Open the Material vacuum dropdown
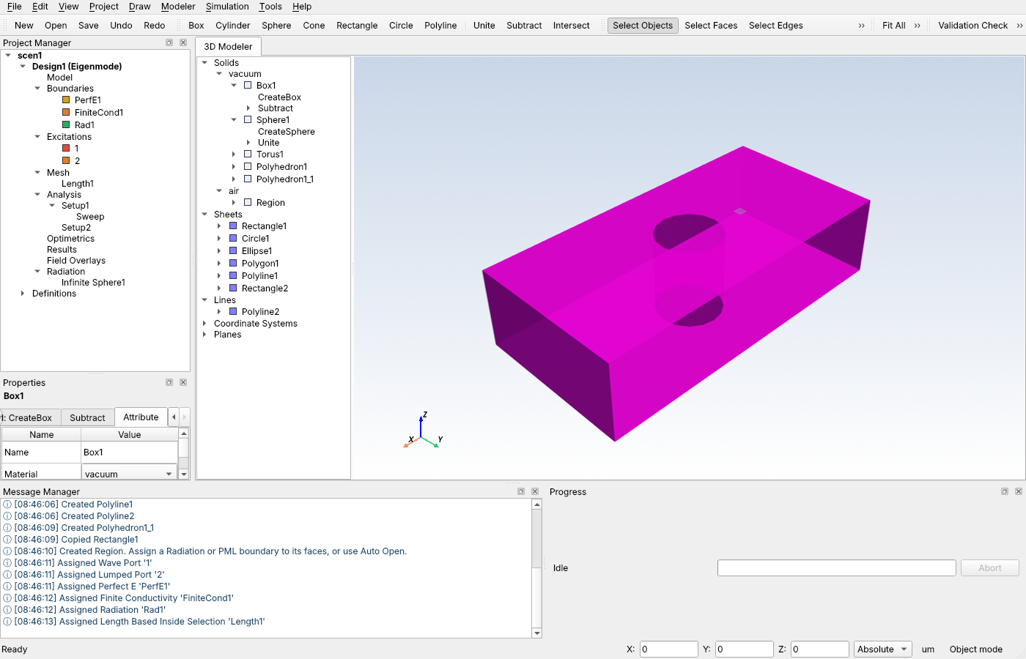Screen dimensions: 1026x659 (129, 474)
